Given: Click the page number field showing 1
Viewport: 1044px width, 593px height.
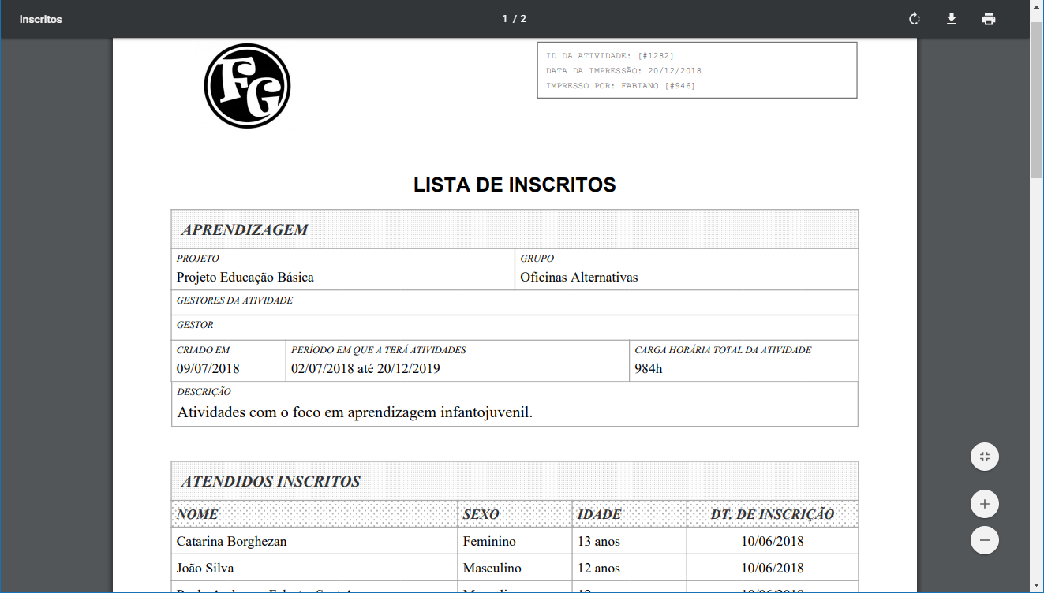Looking at the screenshot, I should tap(505, 19).
